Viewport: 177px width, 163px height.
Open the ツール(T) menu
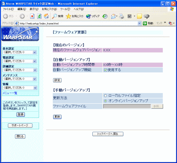coord(65,9)
